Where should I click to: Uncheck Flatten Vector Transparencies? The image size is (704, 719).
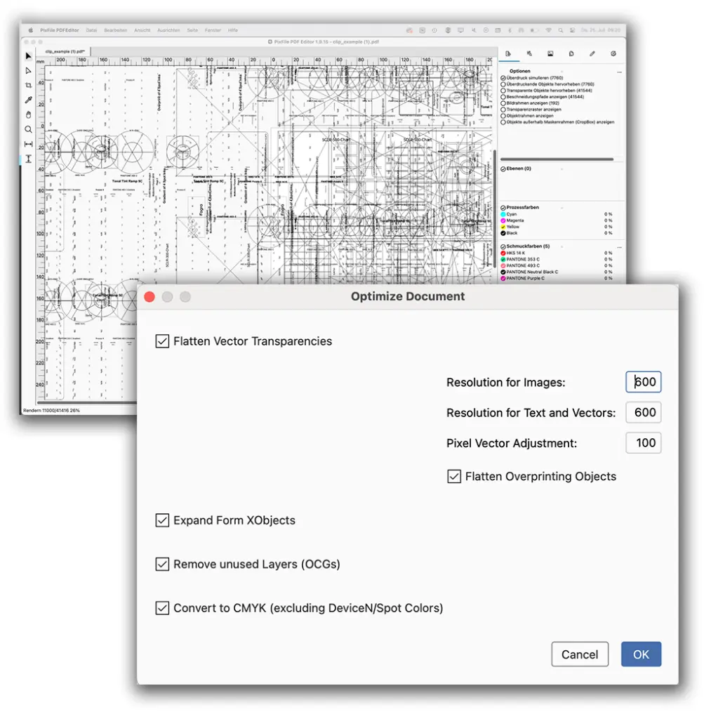click(162, 341)
